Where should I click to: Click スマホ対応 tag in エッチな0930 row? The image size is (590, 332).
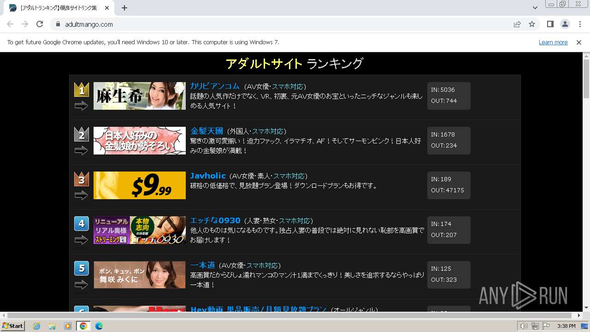tap(295, 221)
